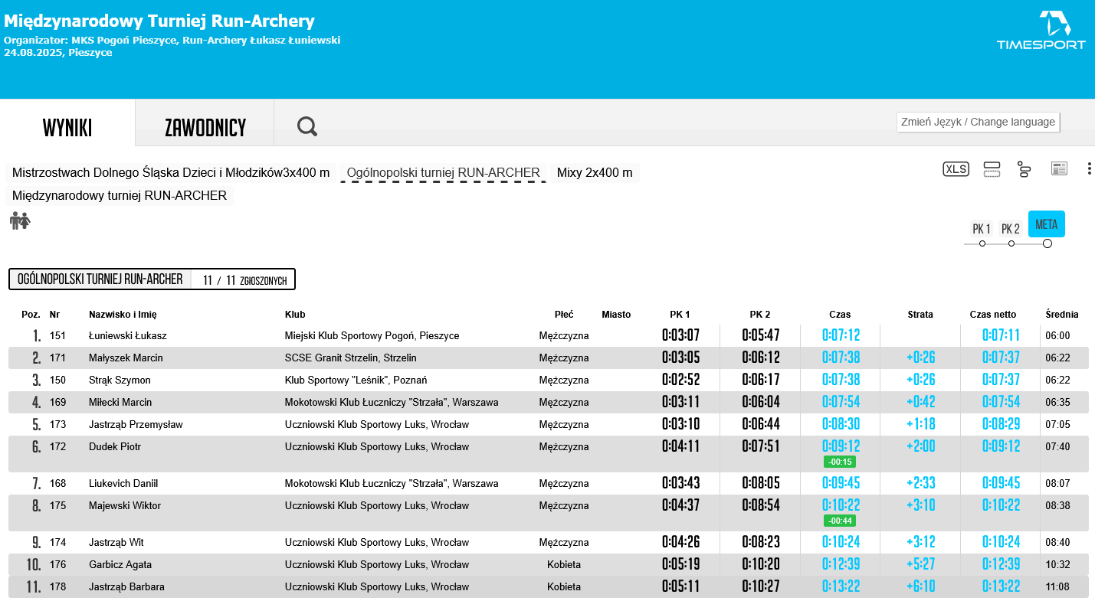Switch to the Wyniki tab
This screenshot has height=614, width=1095.
click(x=67, y=128)
